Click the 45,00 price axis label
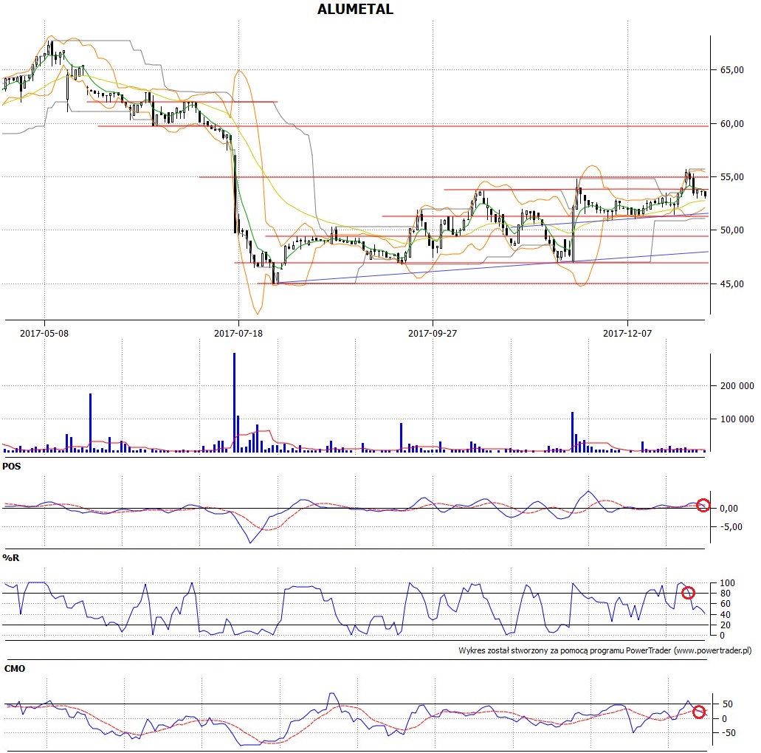The image size is (761, 753). [732, 283]
